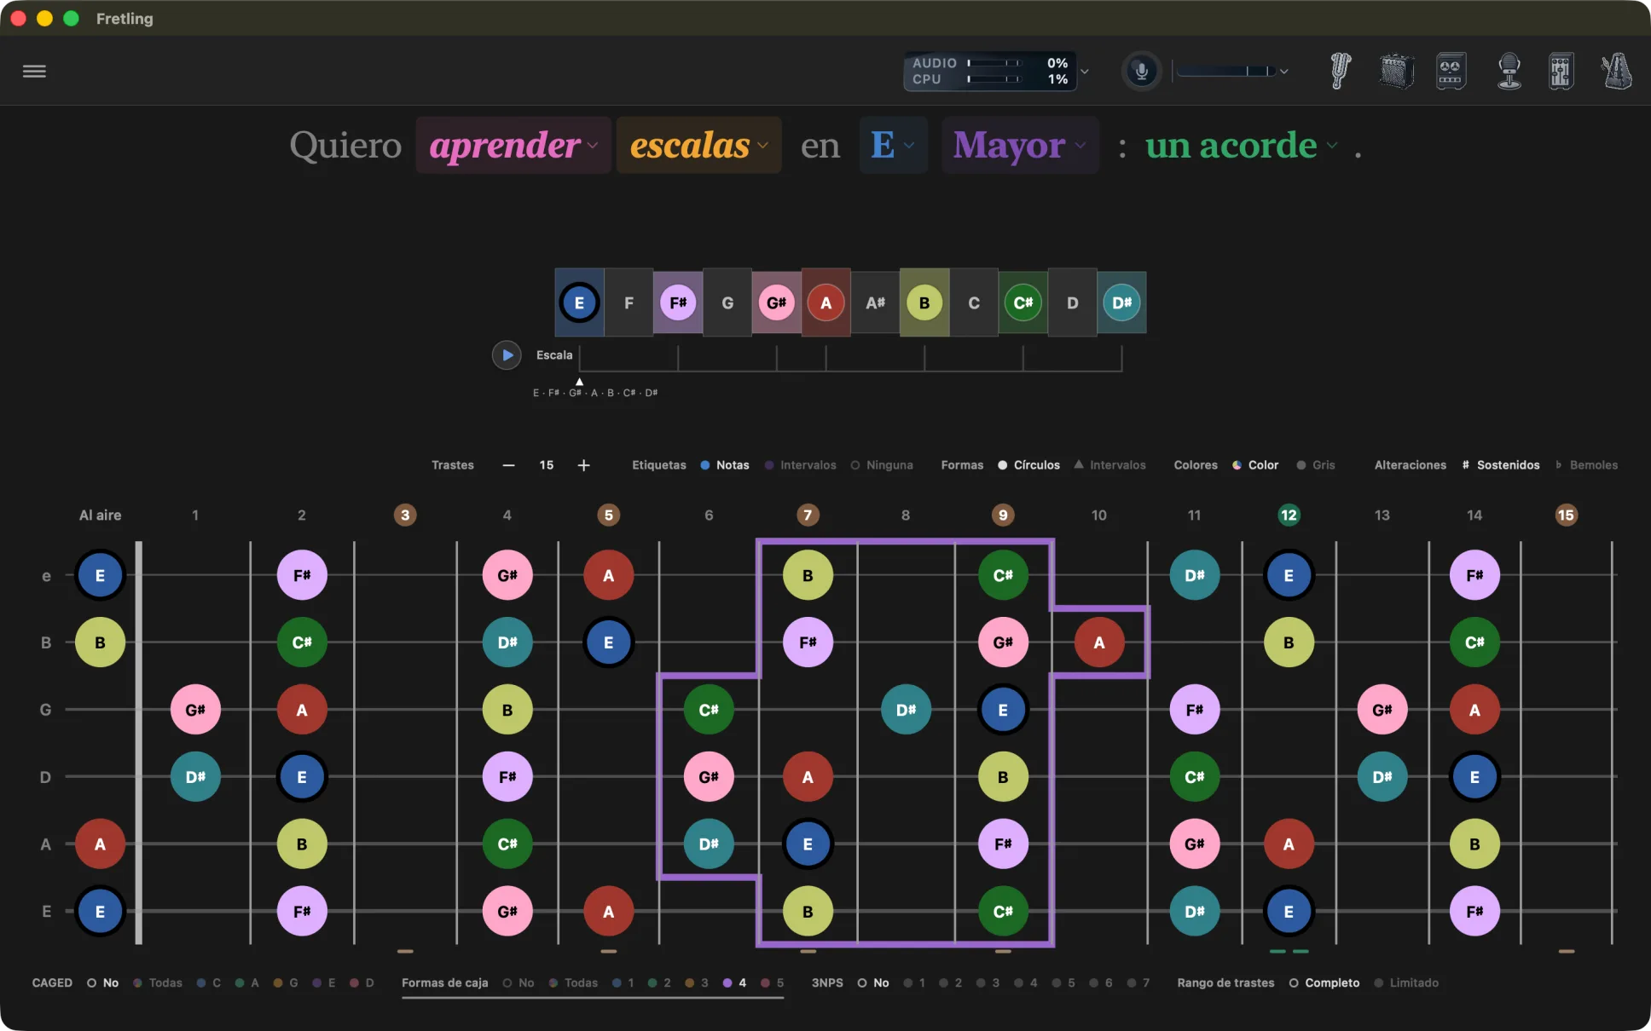Open the 'Mayor' scale type dropdown
The width and height of the screenshot is (1651, 1031).
pos(1020,146)
